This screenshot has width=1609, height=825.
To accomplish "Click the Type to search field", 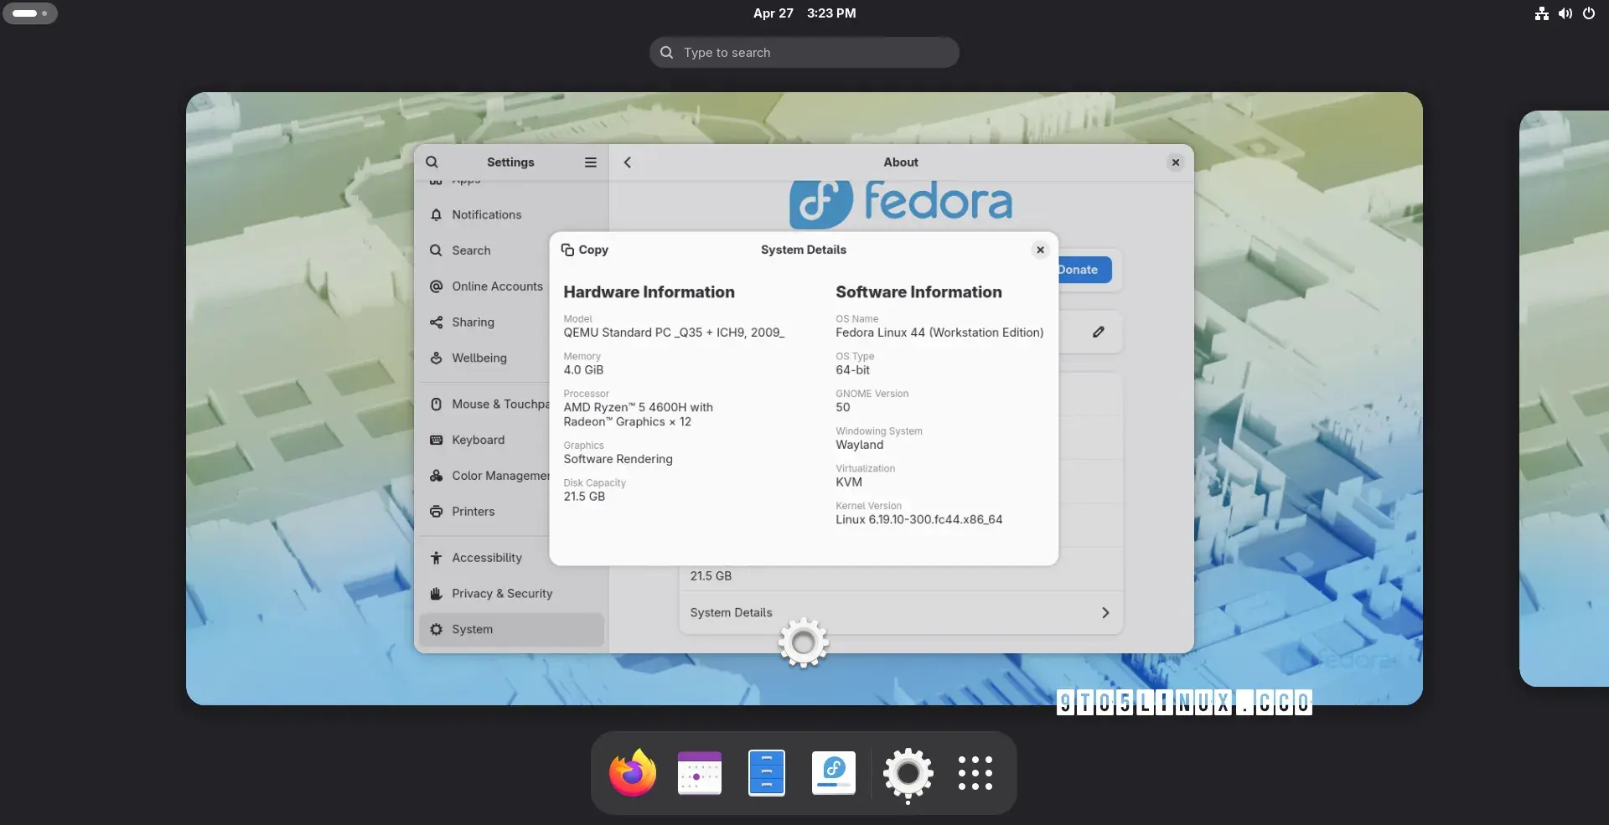I will click(x=804, y=53).
